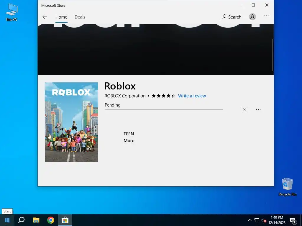Cancel the pending Roblox download
The height and width of the screenshot is (226, 302).
pyautogui.click(x=244, y=109)
